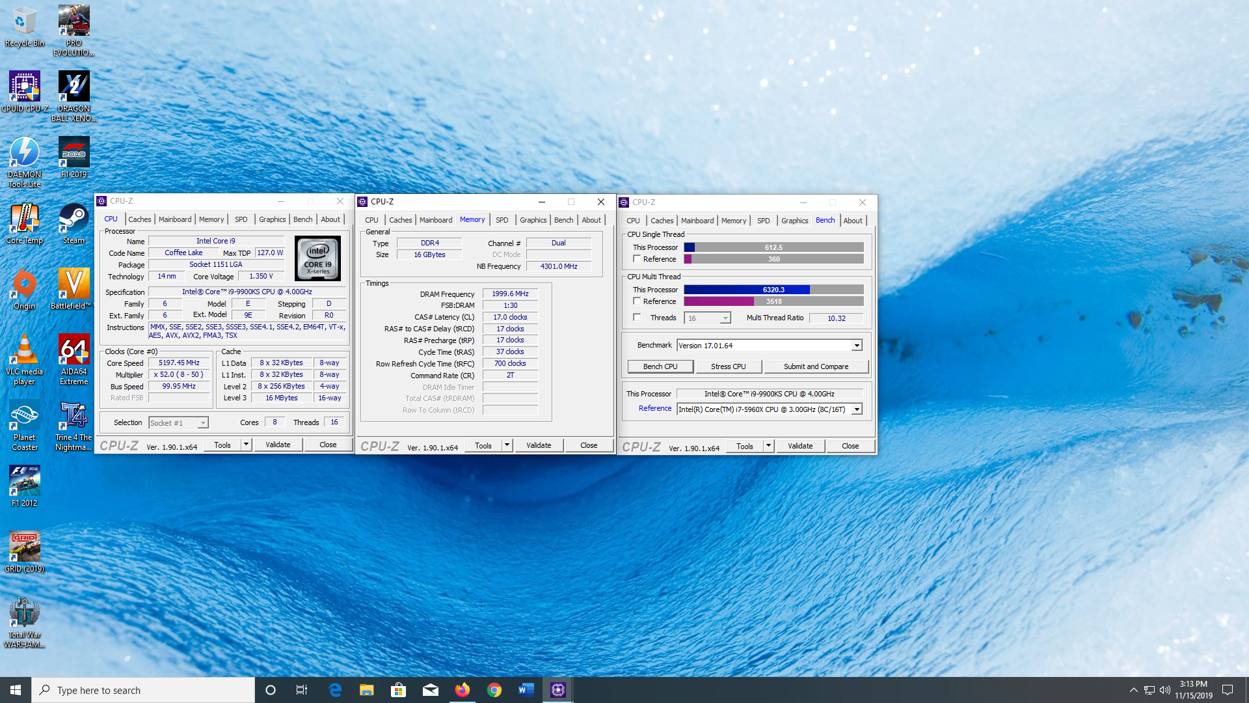Image resolution: width=1249 pixels, height=703 pixels.
Task: Expand Tools dropdown arrow in Bench window
Action: click(768, 446)
